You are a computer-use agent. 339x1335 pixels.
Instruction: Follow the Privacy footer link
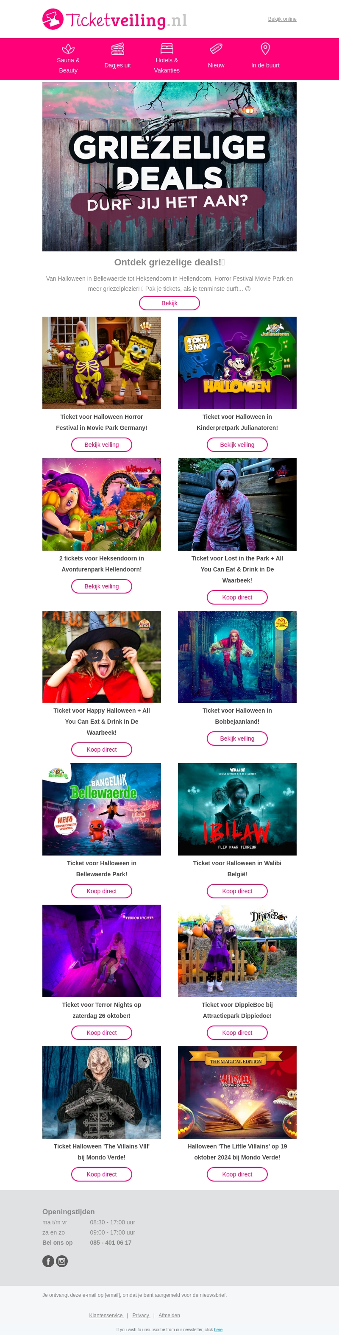point(140,1315)
